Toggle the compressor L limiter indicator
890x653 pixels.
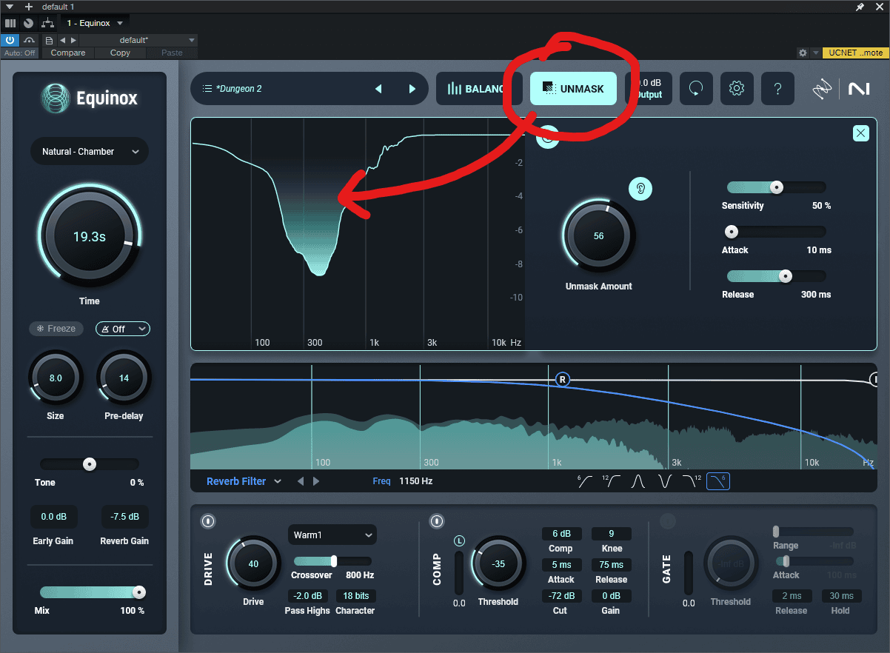[459, 541]
